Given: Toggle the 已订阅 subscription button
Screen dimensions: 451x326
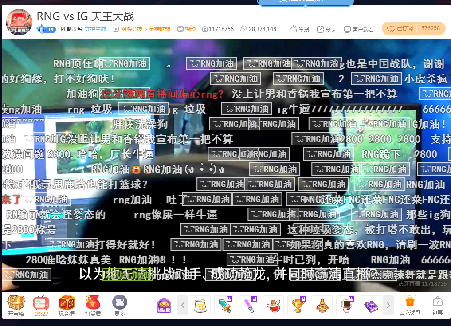Looking at the screenshot, I should point(400,28).
